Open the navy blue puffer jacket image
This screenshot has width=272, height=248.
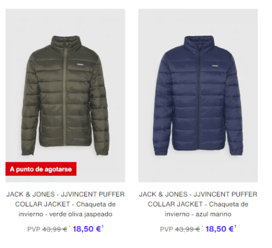(198, 95)
